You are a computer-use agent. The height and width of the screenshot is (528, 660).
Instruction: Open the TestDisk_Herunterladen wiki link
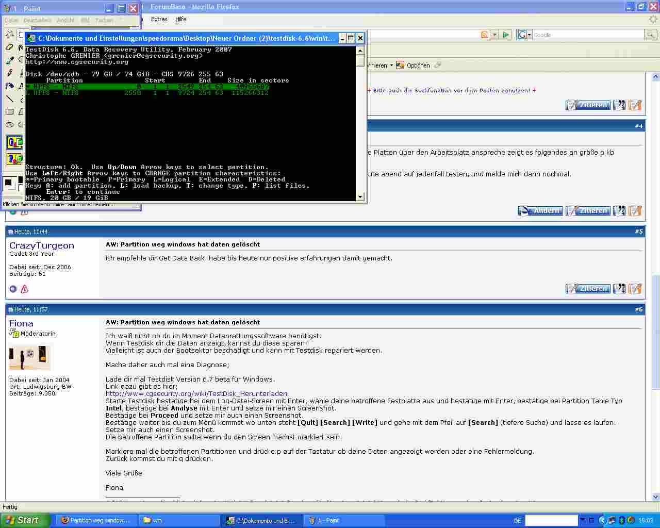click(x=196, y=393)
